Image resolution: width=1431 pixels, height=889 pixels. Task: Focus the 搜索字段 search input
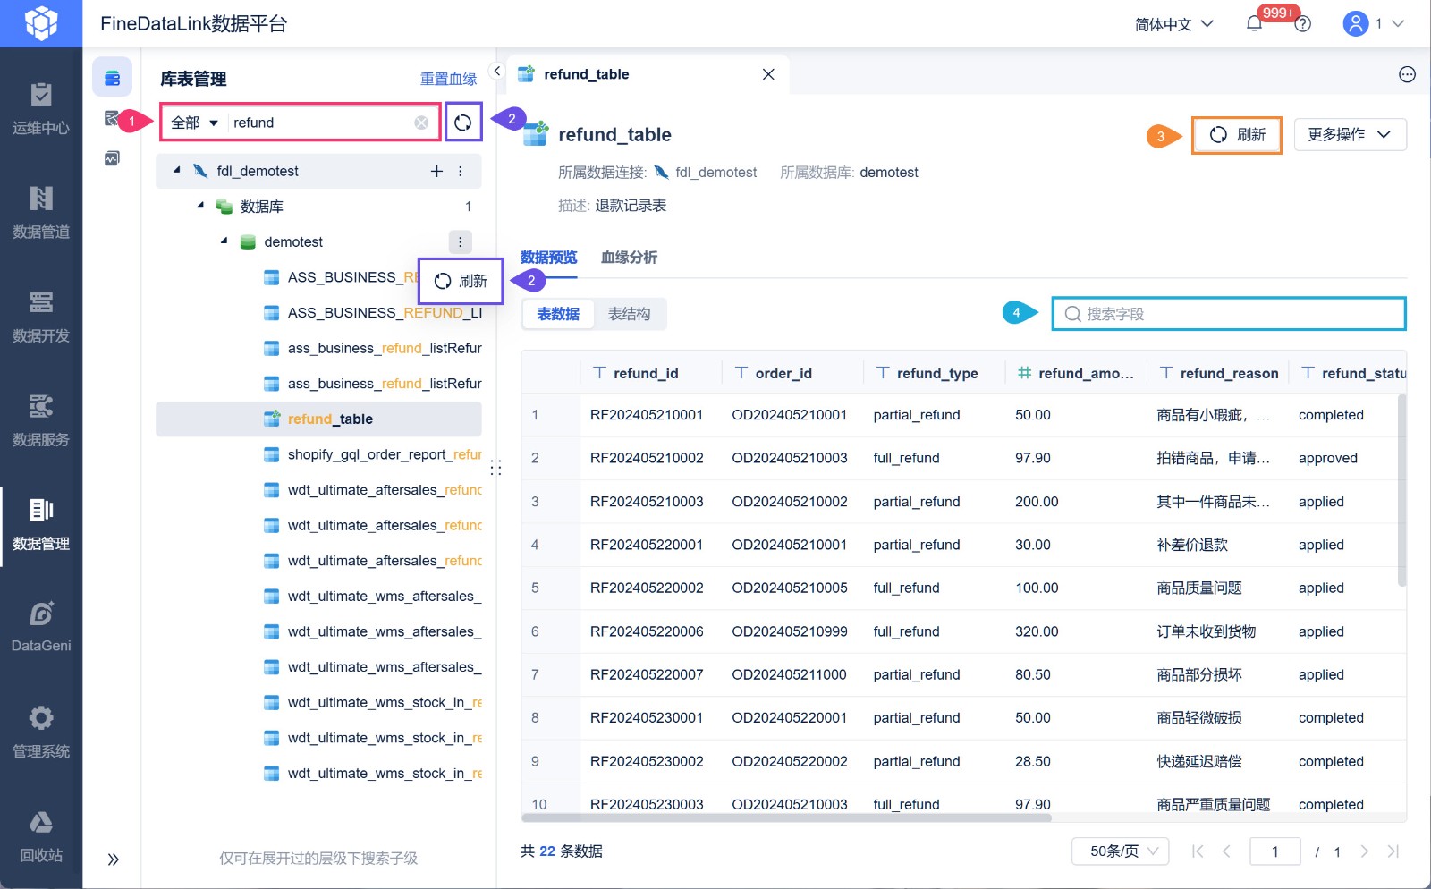1229,314
